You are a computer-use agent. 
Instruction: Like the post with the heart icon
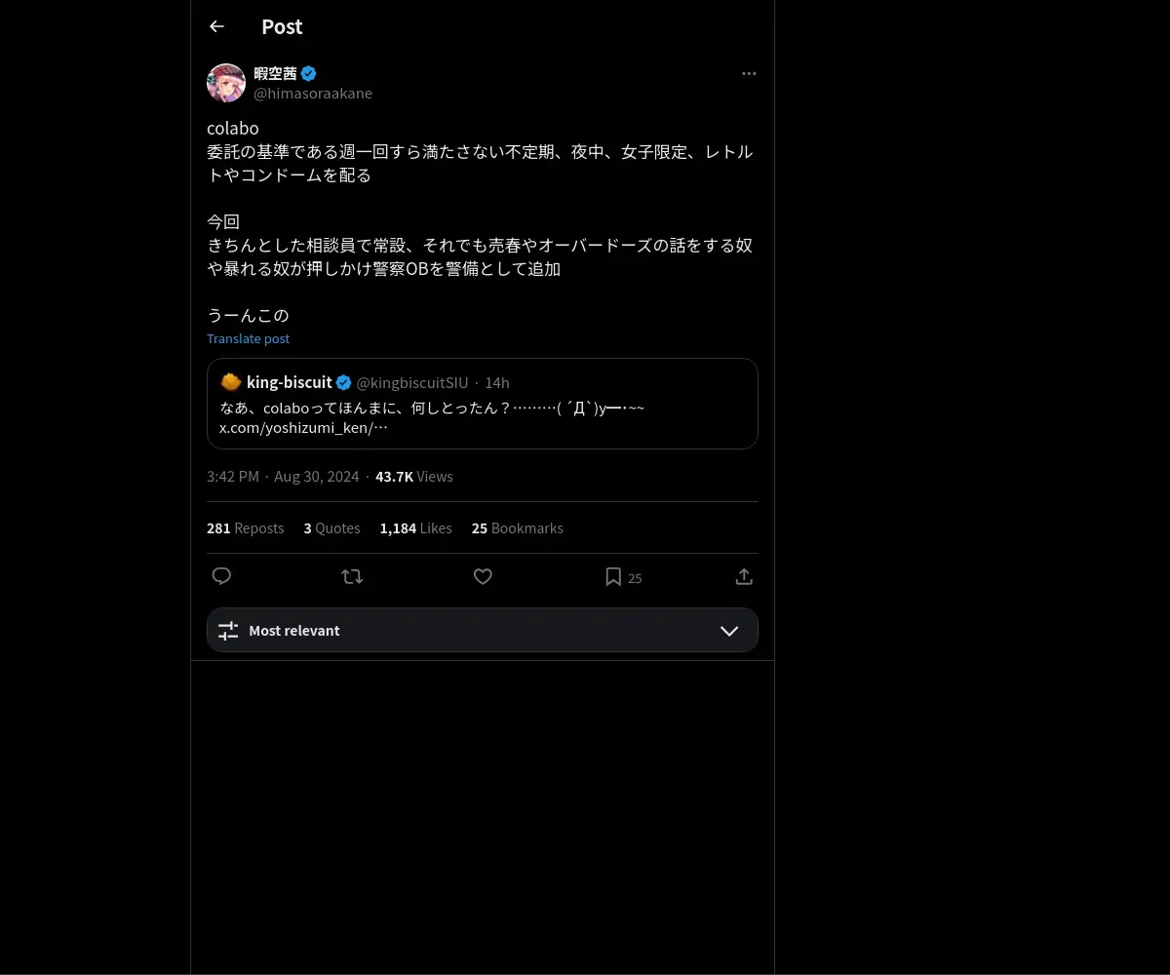[483, 576]
